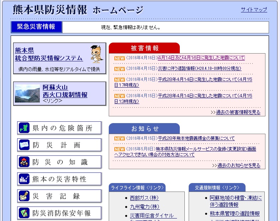280x221 pixels.
Task: Open サイトマップ link
Action: click(x=254, y=10)
